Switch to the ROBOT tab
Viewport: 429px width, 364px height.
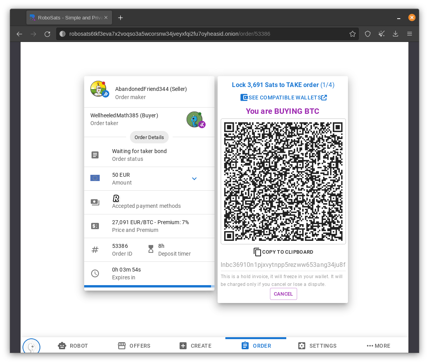click(x=73, y=346)
